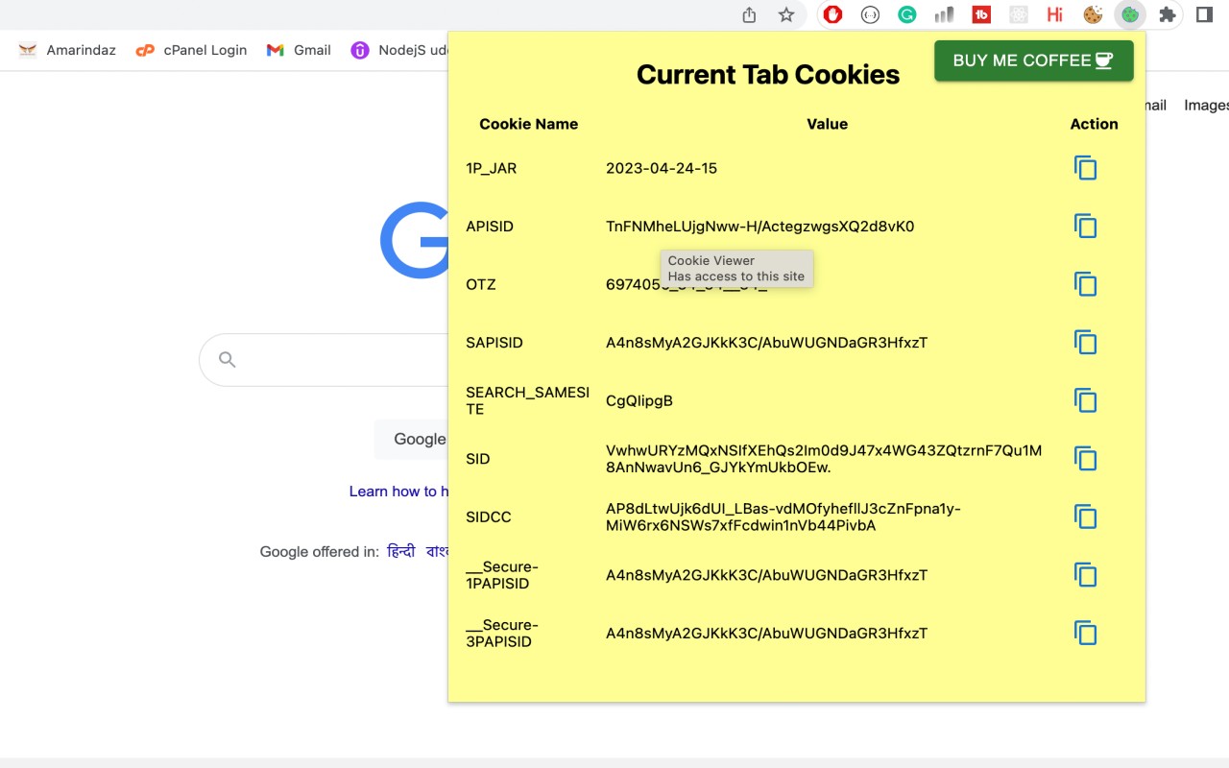This screenshot has height=768, width=1229.
Task: Open the NodeJS bookmark
Action: pos(399,50)
